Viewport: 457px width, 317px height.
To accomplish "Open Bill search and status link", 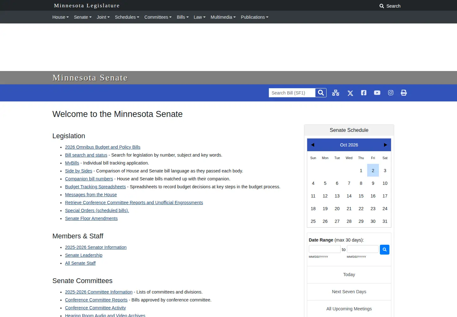I will pos(86,155).
